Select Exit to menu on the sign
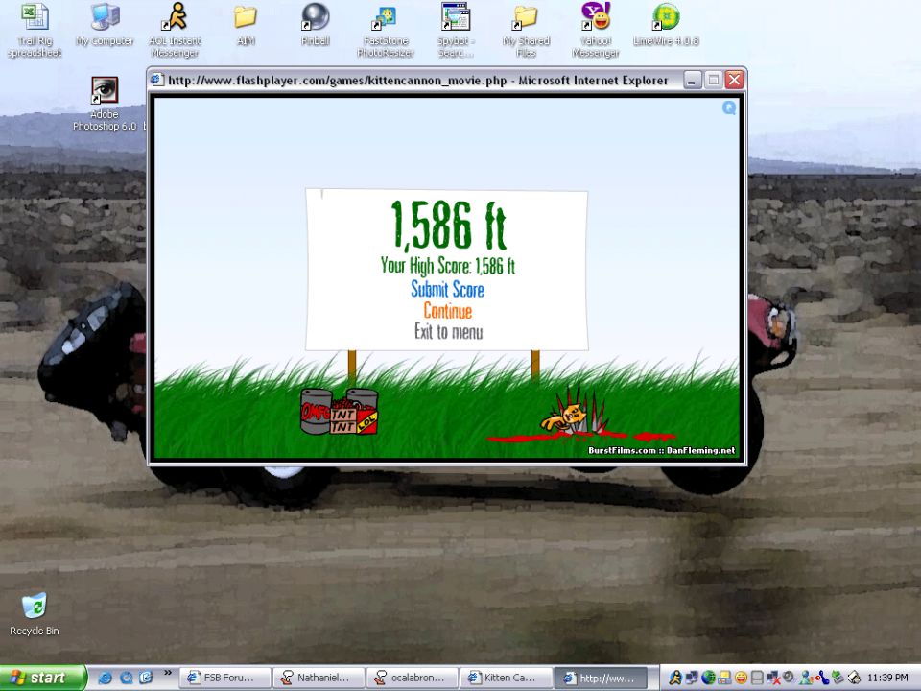Image resolution: width=921 pixels, height=691 pixels. tap(448, 331)
